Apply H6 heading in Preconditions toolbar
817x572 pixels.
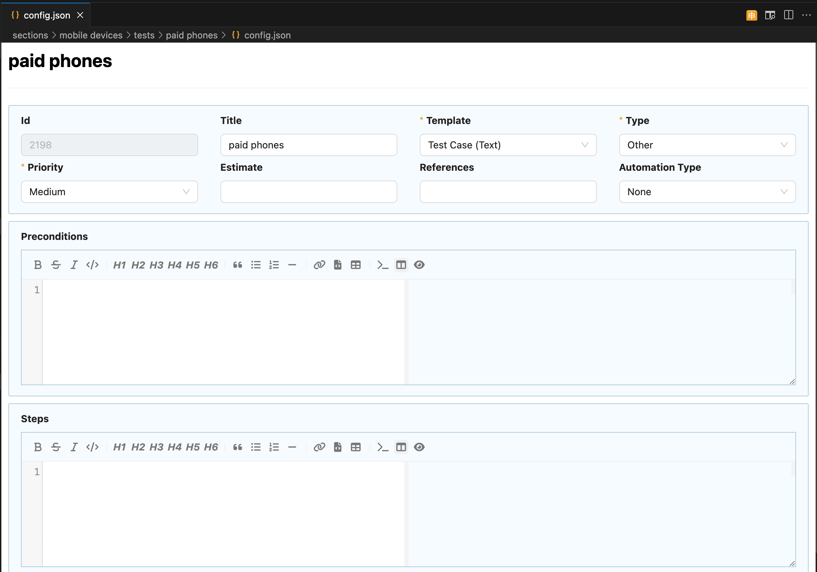(211, 265)
